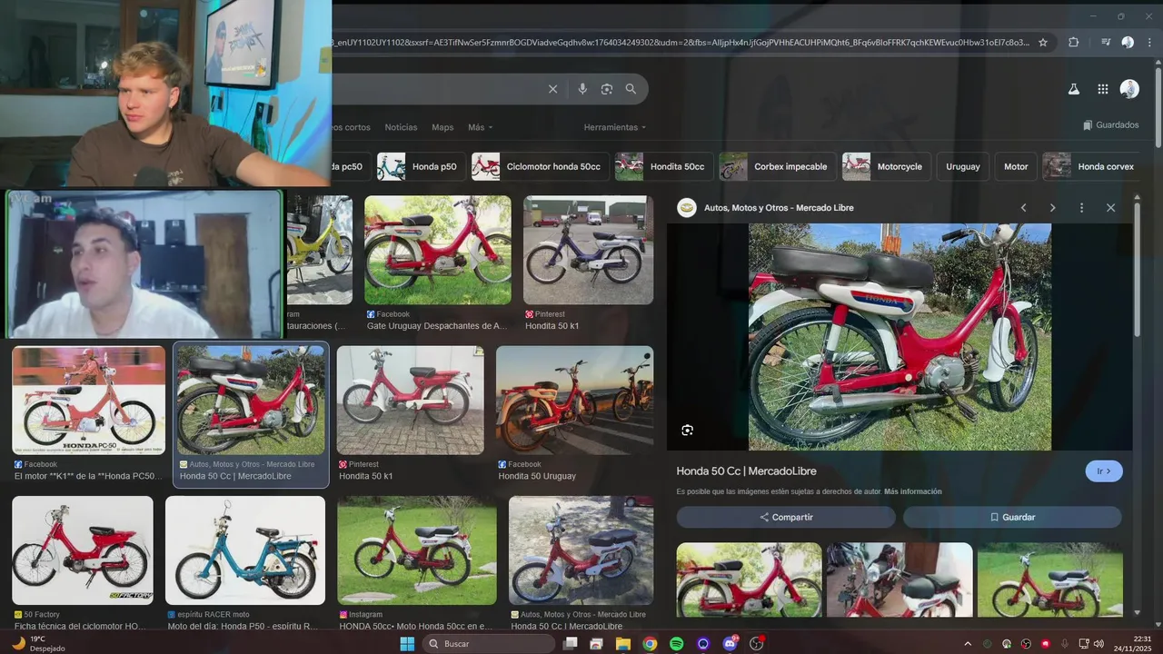The height and width of the screenshot is (654, 1163).
Task: Click the Compartir share button
Action: tap(786, 517)
